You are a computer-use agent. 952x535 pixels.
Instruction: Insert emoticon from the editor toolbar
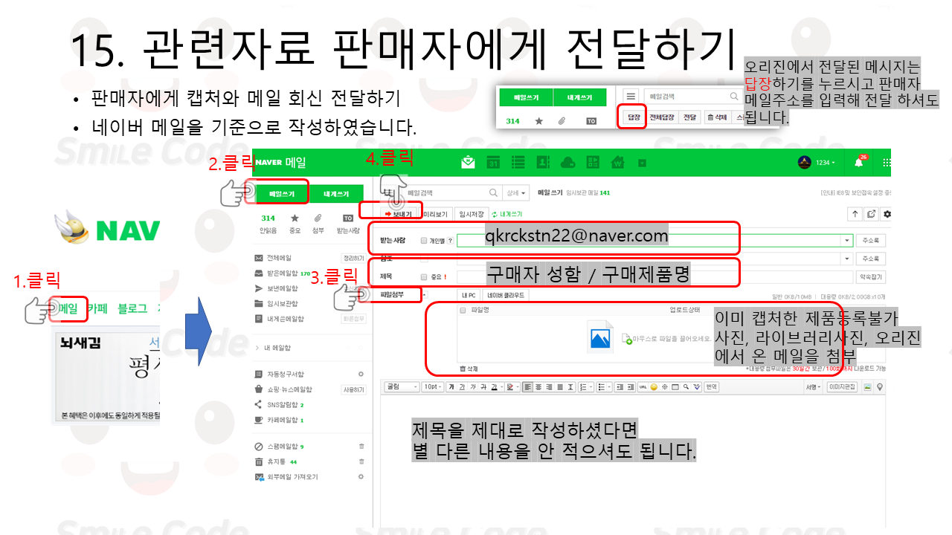(654, 386)
